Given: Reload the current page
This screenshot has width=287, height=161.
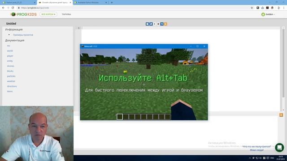Looking at the screenshot, I should (13, 8).
